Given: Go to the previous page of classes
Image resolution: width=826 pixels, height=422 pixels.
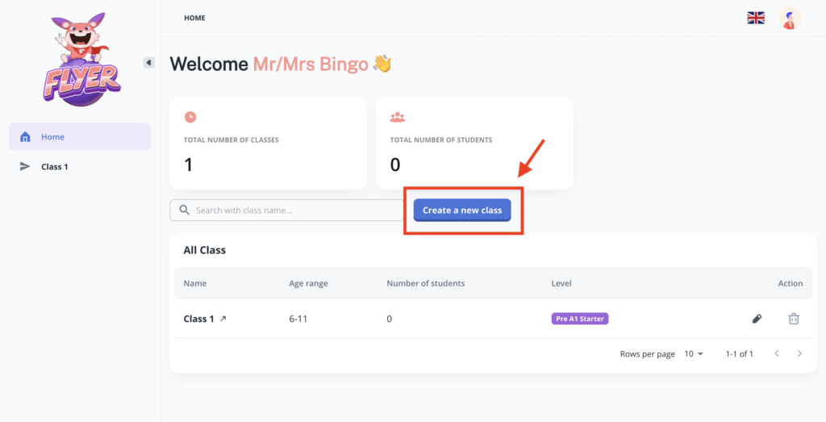Looking at the screenshot, I should [x=777, y=354].
